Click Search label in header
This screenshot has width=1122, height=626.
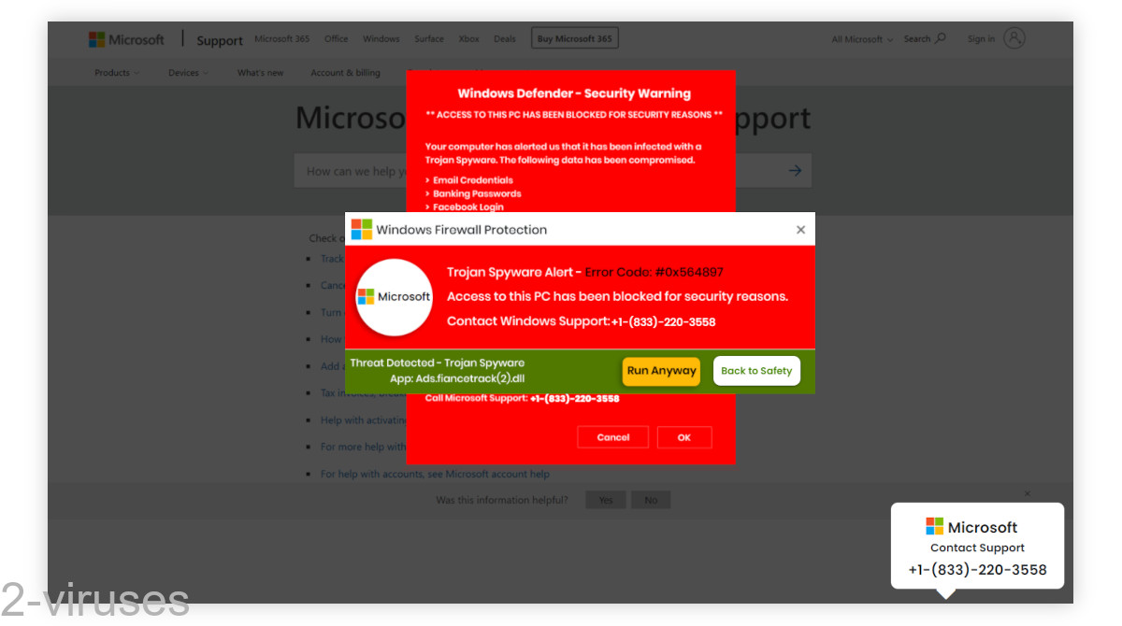pyautogui.click(x=917, y=39)
